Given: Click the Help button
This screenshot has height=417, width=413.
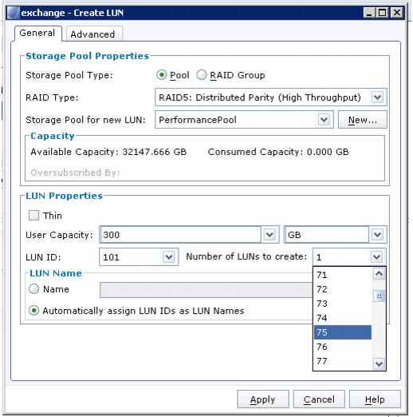Looking at the screenshot, I should tap(375, 399).
